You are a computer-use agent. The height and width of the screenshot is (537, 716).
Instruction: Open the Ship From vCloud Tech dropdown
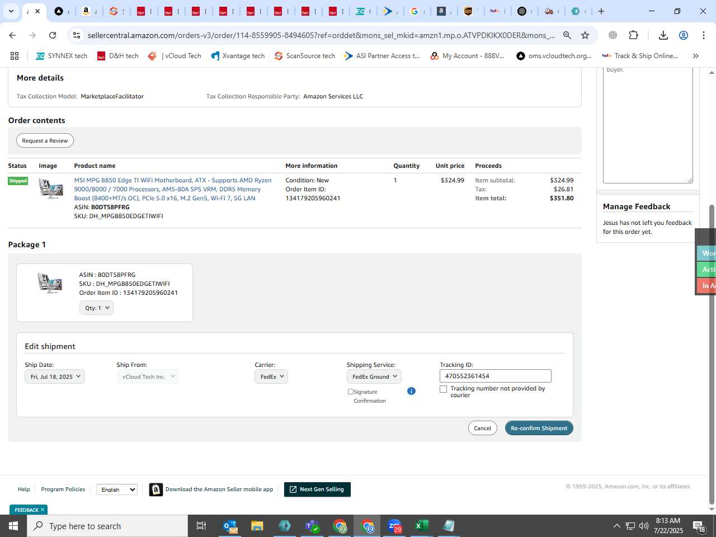(148, 376)
